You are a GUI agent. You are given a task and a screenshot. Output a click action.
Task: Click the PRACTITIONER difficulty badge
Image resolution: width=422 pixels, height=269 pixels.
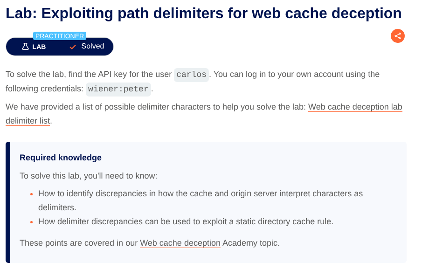(x=60, y=36)
